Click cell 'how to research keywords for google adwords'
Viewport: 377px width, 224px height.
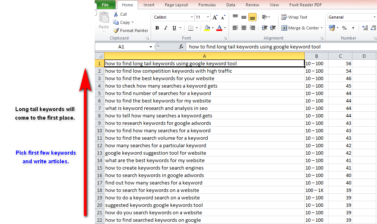tap(204, 123)
